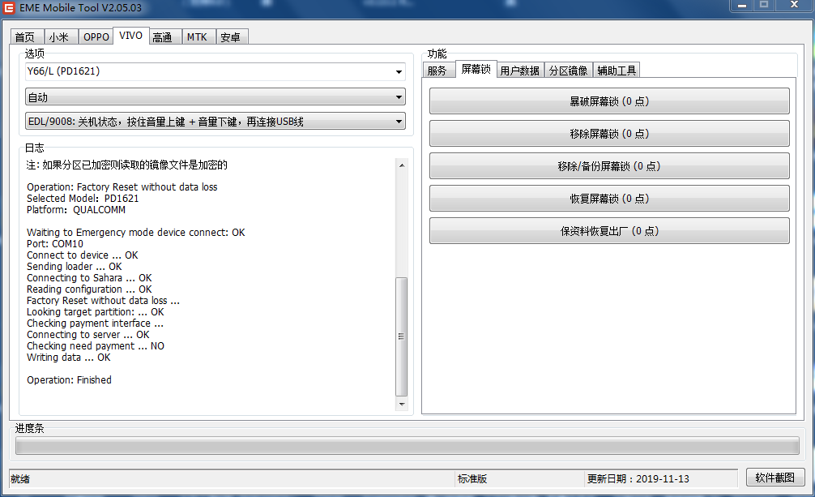Image resolution: width=815 pixels, height=497 pixels.
Task: Switch to the MTK tab
Action: 197,37
